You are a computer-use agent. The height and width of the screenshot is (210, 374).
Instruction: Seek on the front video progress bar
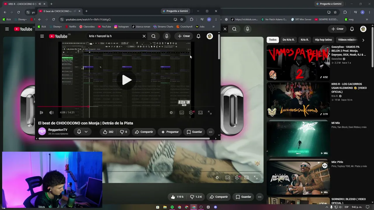click(127, 107)
